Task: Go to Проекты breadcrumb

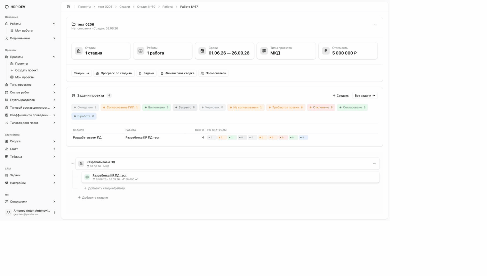Action: 85,7
